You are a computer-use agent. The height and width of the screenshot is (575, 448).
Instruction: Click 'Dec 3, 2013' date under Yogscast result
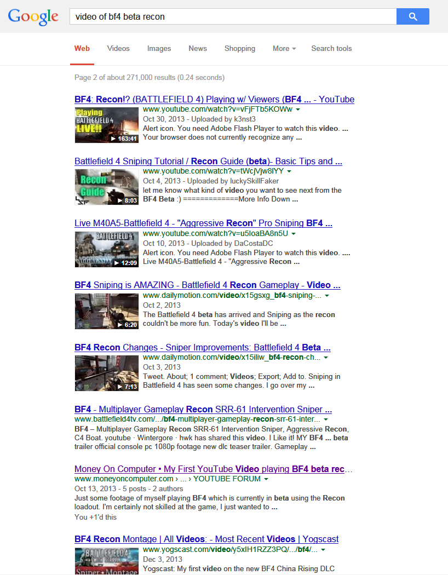163,559
